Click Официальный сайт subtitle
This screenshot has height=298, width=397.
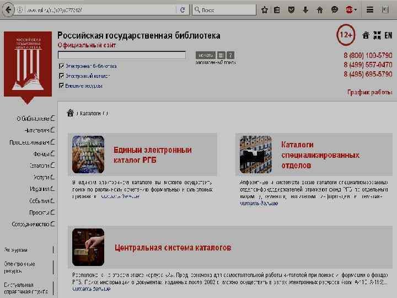pyautogui.click(x=87, y=45)
